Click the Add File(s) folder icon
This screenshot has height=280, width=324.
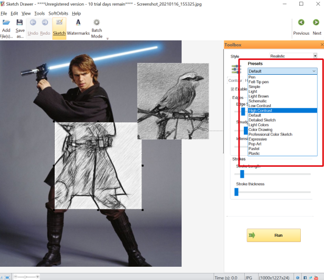click(6, 23)
